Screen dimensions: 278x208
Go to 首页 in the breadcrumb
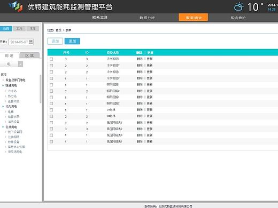point(58,30)
